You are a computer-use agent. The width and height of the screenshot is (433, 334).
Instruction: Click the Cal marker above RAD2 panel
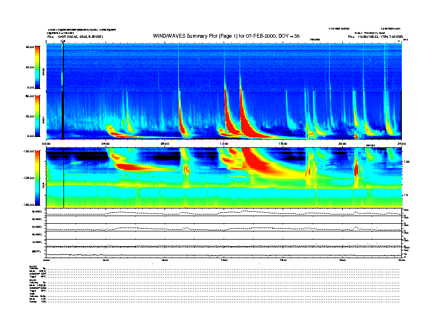(63, 41)
